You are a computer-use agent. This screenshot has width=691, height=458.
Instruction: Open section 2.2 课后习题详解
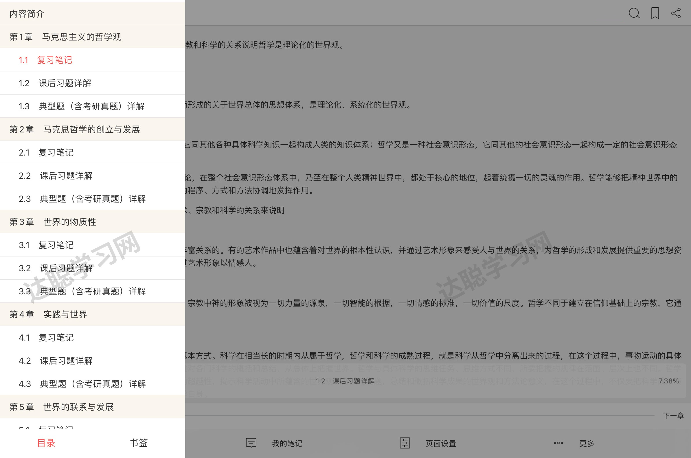[x=92, y=176]
